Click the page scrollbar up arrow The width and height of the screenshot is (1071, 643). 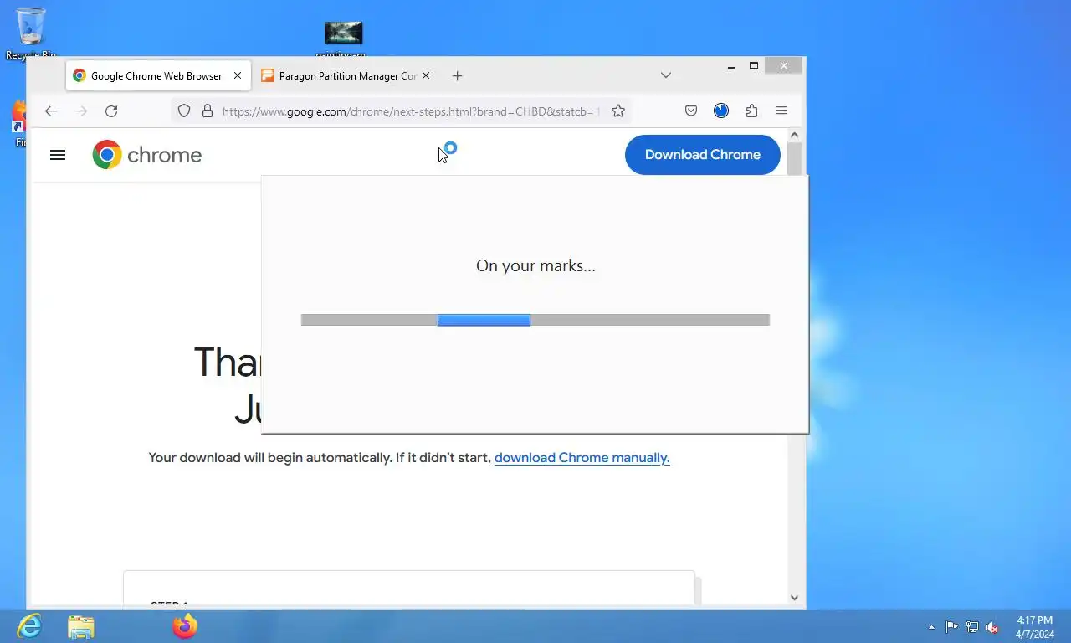coord(795,135)
